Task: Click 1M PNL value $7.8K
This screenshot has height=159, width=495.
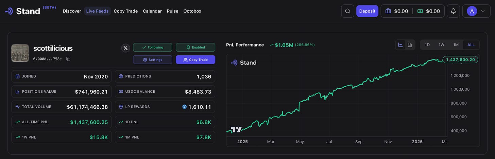Action: [204, 137]
